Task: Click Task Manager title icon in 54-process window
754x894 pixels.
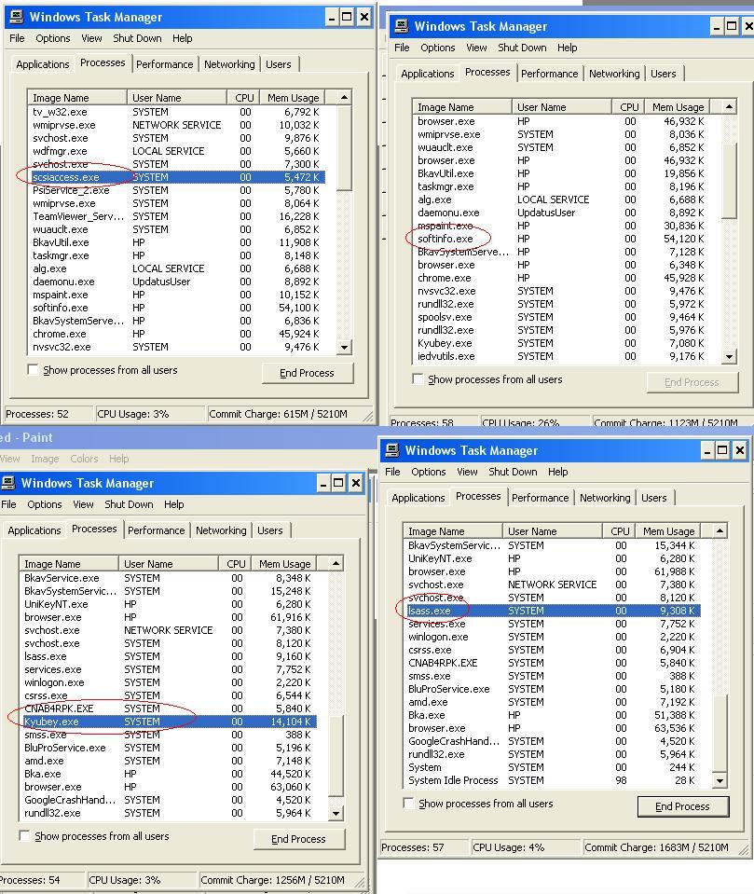Action: [x=8, y=483]
